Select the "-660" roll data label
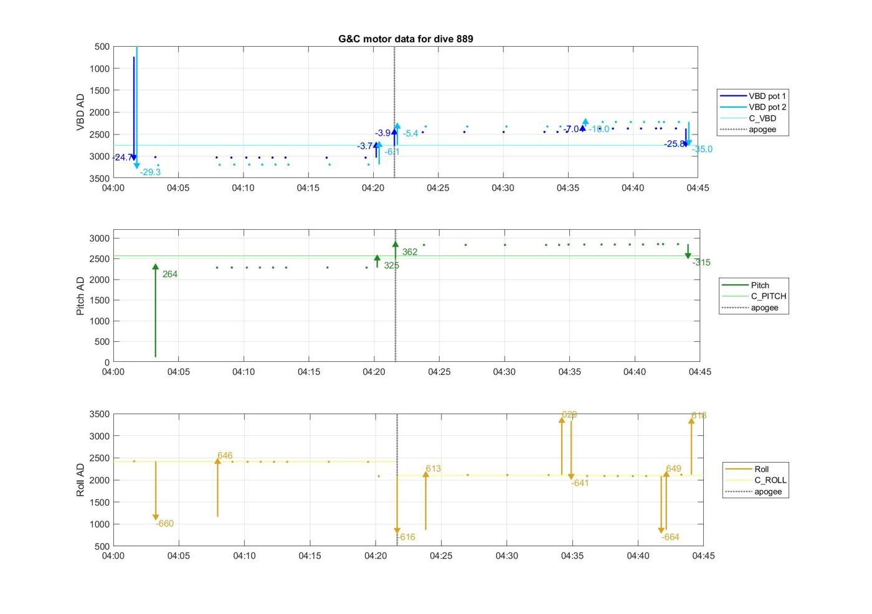 pos(164,524)
